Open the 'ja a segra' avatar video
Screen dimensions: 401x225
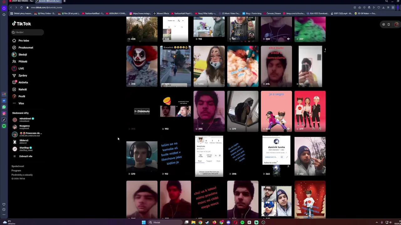point(276,111)
